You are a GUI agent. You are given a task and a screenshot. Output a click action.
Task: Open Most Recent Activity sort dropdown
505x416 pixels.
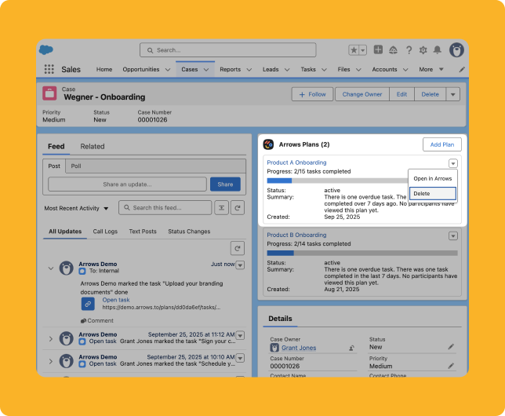pyautogui.click(x=76, y=208)
